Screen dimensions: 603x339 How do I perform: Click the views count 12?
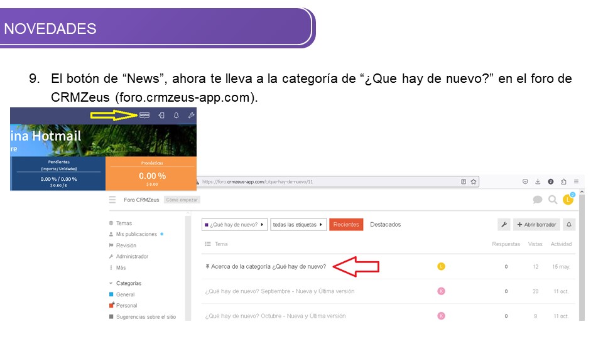(535, 266)
